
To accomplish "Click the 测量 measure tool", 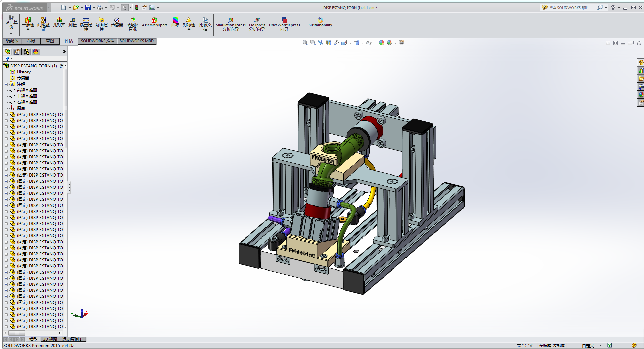I will (73, 23).
